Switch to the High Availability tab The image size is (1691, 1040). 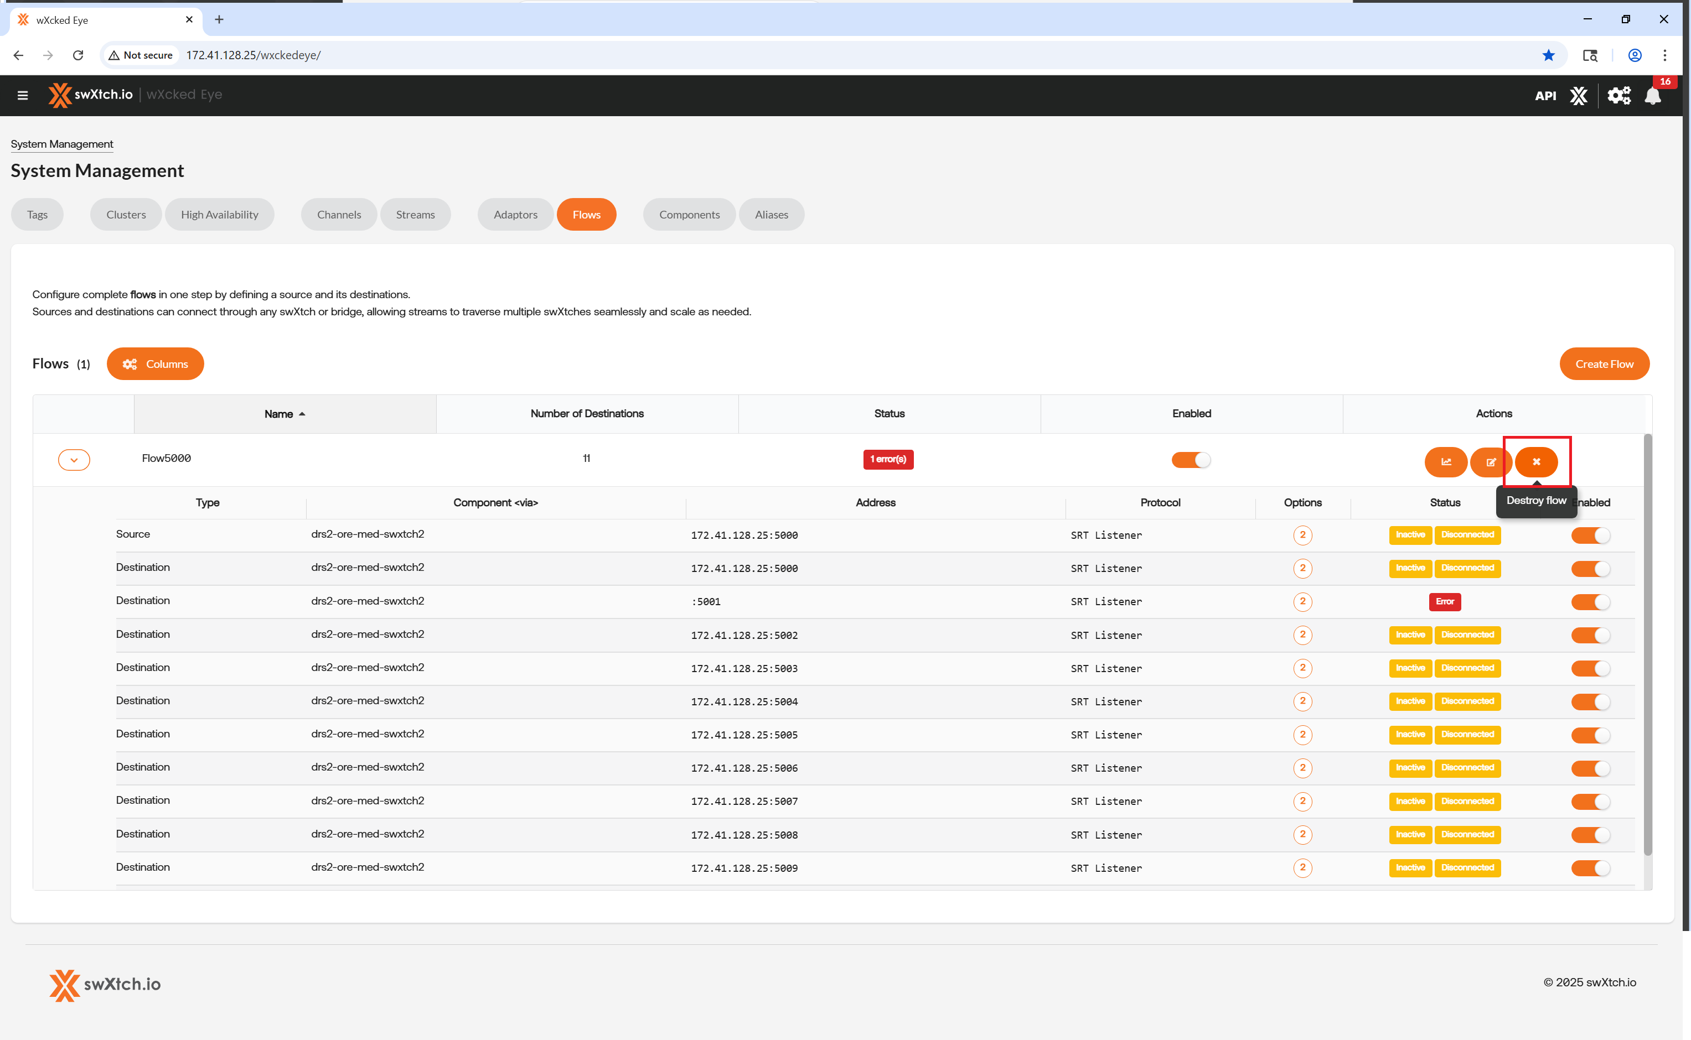click(x=220, y=215)
